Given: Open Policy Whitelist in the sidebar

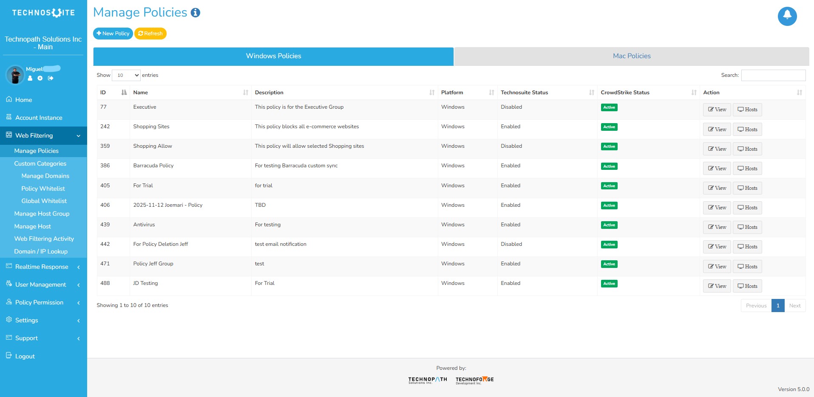Looking at the screenshot, I should [x=43, y=189].
